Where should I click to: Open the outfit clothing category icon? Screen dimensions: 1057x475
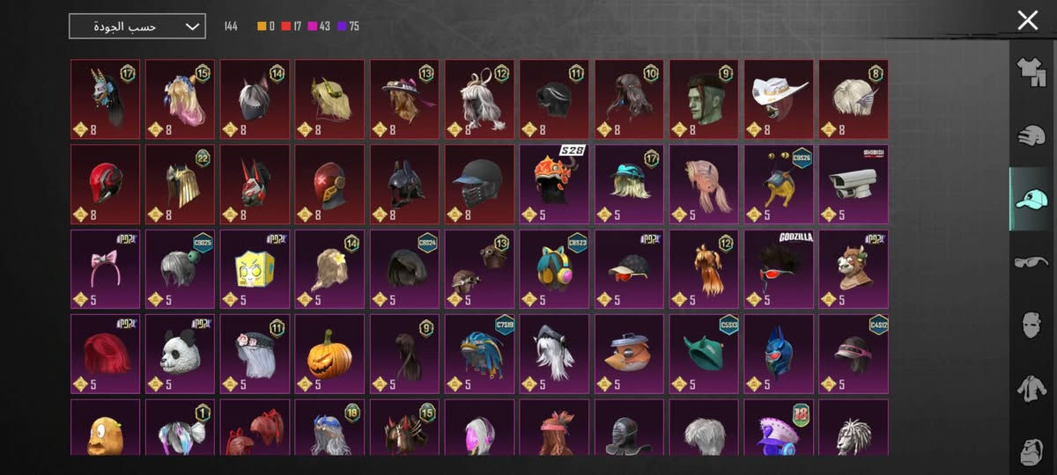coord(1031,72)
